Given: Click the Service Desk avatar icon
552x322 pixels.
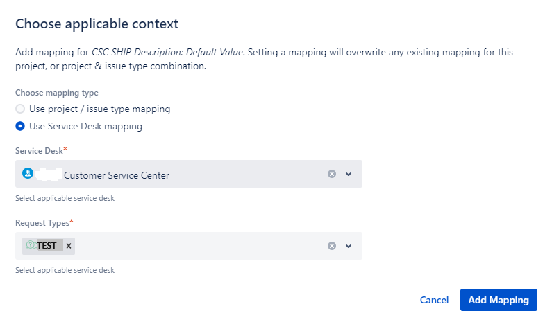Looking at the screenshot, I should tap(28, 174).
